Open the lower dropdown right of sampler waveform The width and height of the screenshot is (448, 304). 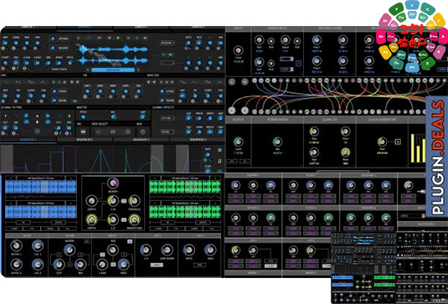(x=167, y=63)
